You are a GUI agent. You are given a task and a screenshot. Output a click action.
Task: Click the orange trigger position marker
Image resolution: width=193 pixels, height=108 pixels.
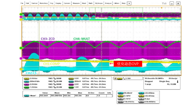[162, 8]
